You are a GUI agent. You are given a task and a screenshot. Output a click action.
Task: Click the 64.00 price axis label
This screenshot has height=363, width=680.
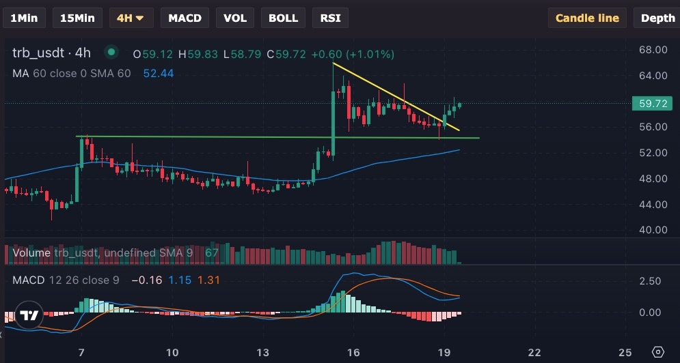tap(653, 75)
